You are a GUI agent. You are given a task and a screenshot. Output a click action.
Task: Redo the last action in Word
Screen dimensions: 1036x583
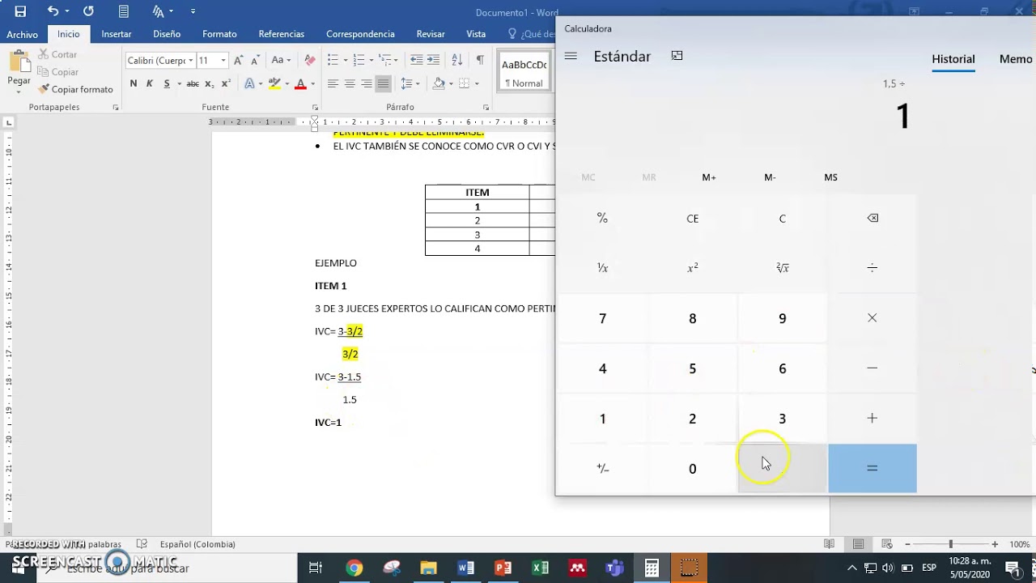pyautogui.click(x=88, y=11)
